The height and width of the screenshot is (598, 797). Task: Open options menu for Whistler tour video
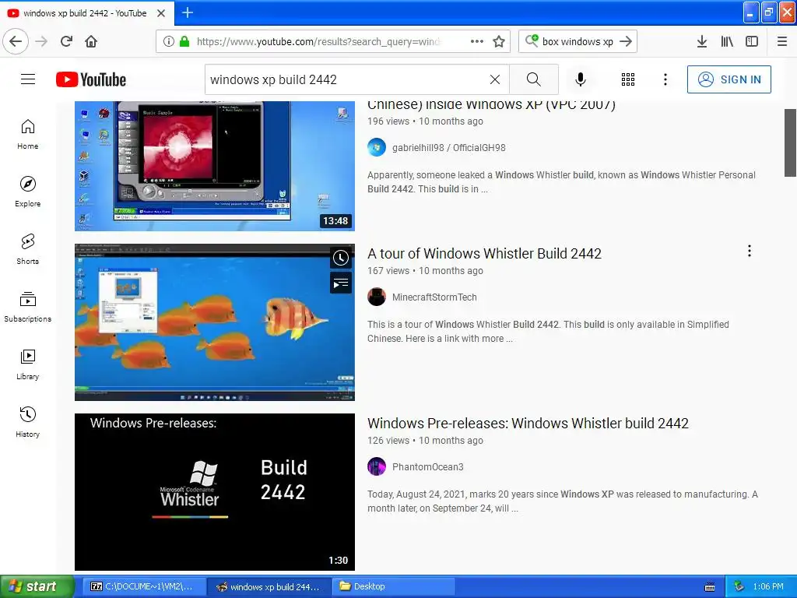[x=750, y=251]
